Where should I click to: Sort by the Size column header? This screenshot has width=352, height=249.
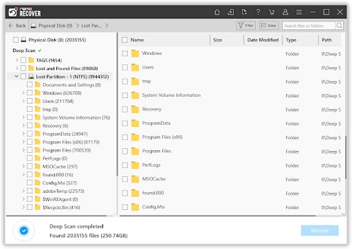coord(217,40)
